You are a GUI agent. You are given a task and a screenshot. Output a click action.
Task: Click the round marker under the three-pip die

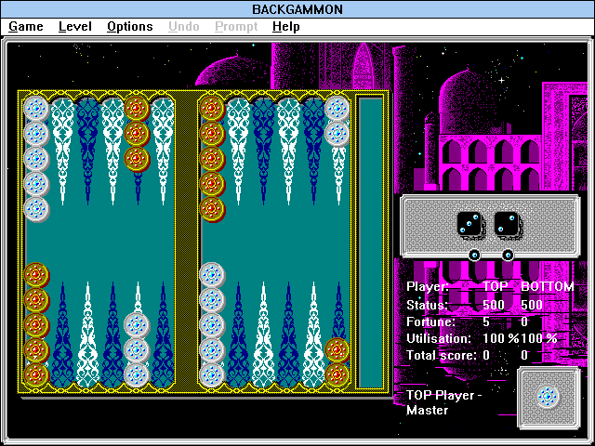click(474, 255)
